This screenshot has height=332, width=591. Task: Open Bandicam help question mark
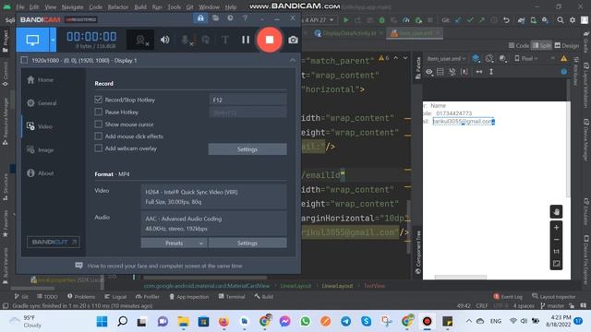point(245,18)
